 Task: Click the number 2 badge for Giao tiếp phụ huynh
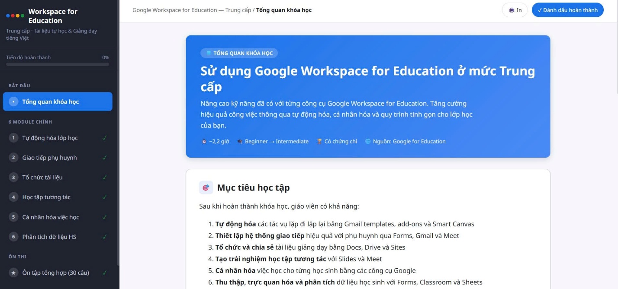(x=13, y=158)
